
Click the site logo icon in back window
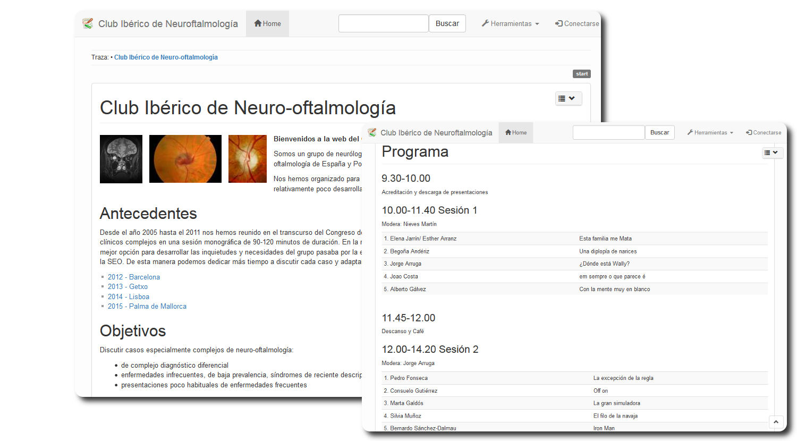pyautogui.click(x=88, y=24)
